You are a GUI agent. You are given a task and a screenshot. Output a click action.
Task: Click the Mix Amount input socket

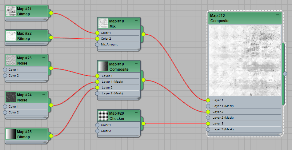97,45
